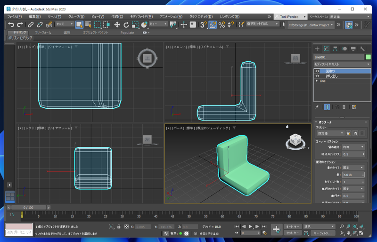Image resolution: width=377 pixels, height=242 pixels.
Task: Click Configure Modifier Sets icon
Action: click(x=354, y=107)
